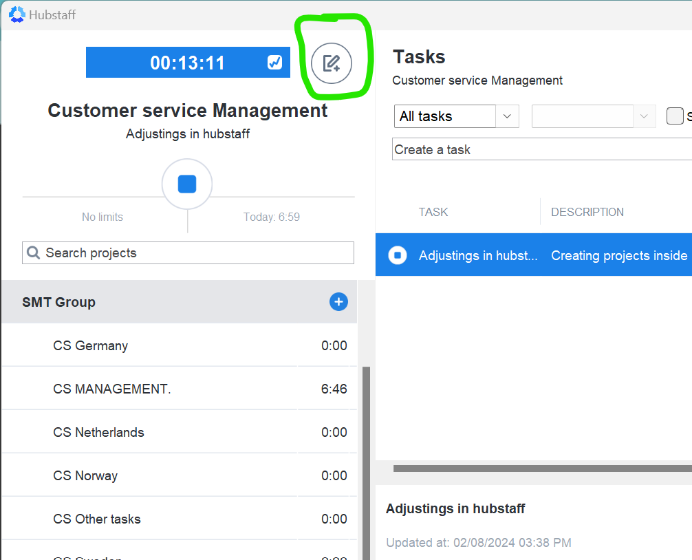
Task: Select the CS MANAGEMENT. project
Action: coord(112,389)
